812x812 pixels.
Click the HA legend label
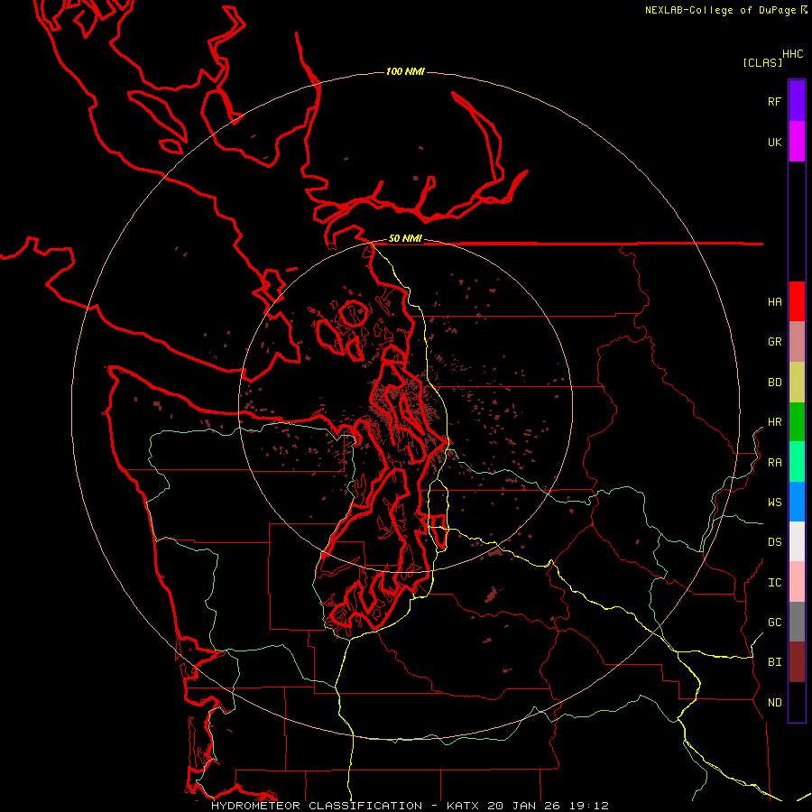tap(774, 302)
